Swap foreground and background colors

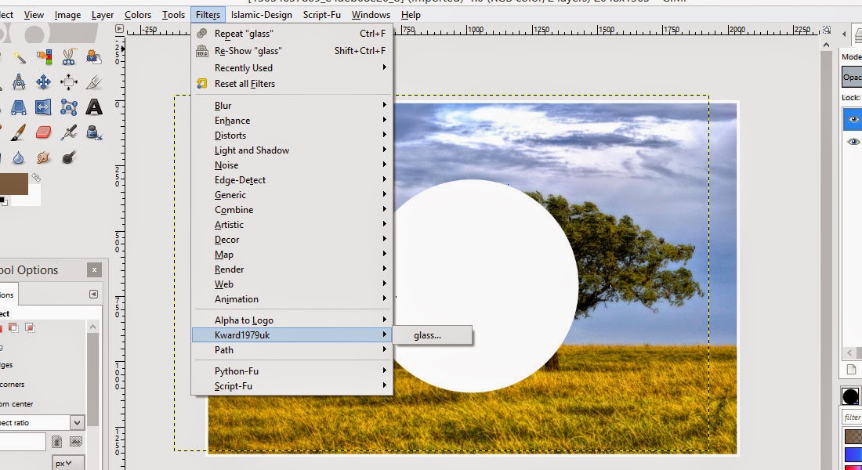[36, 178]
